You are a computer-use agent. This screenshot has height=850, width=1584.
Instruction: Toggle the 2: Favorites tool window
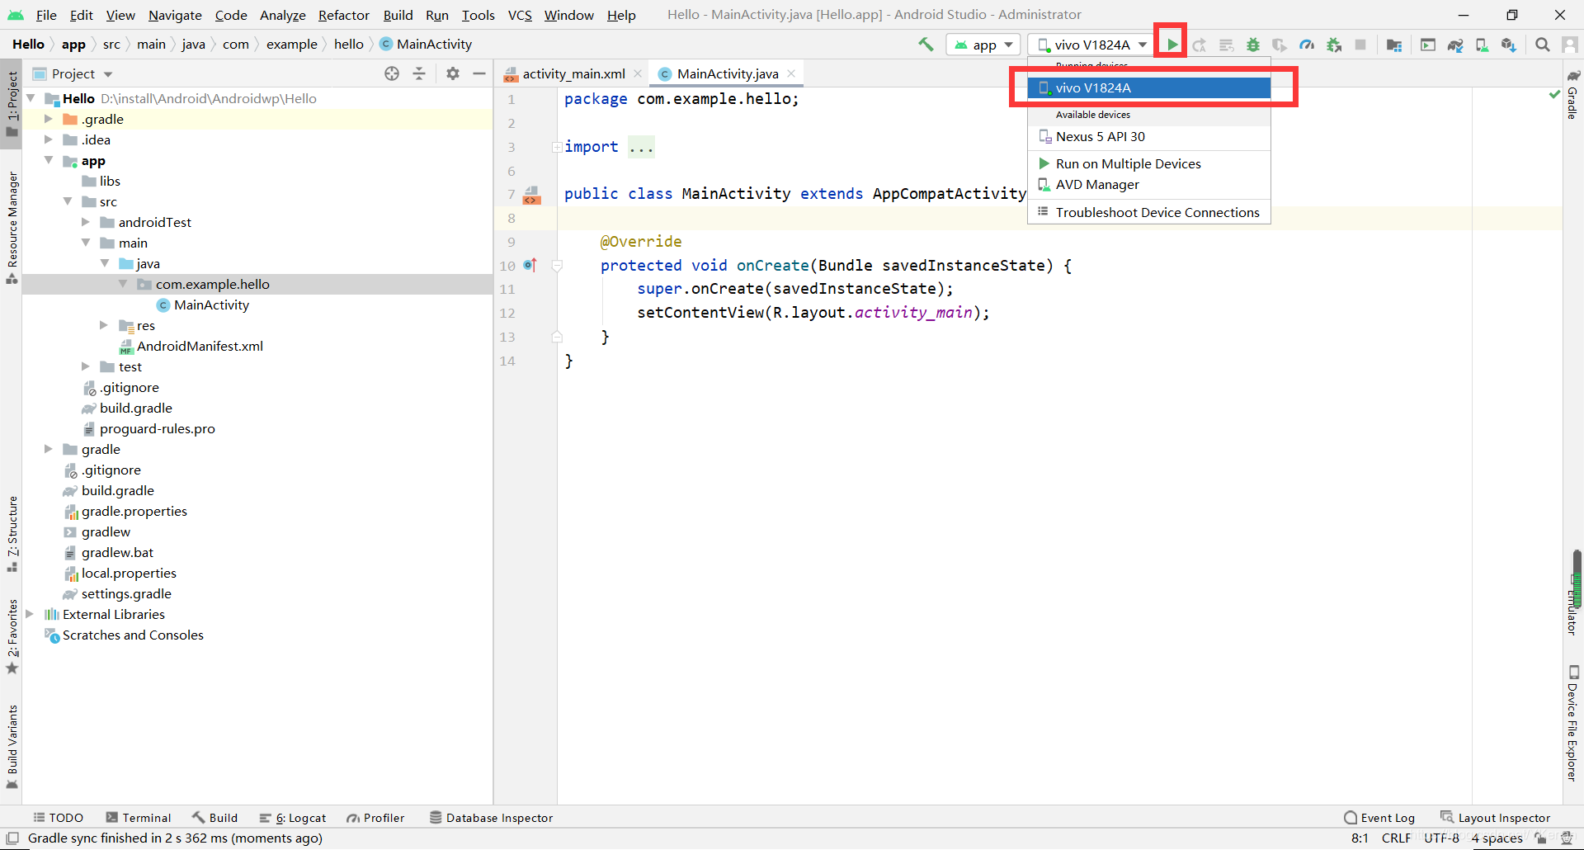click(12, 637)
